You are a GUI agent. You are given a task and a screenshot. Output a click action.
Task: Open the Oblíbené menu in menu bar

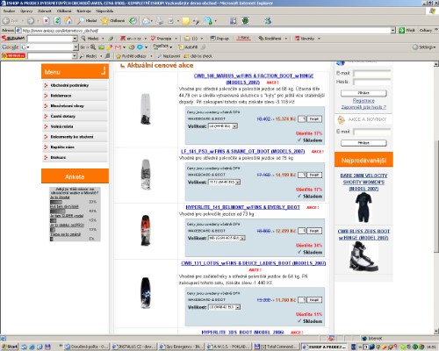click(x=64, y=11)
